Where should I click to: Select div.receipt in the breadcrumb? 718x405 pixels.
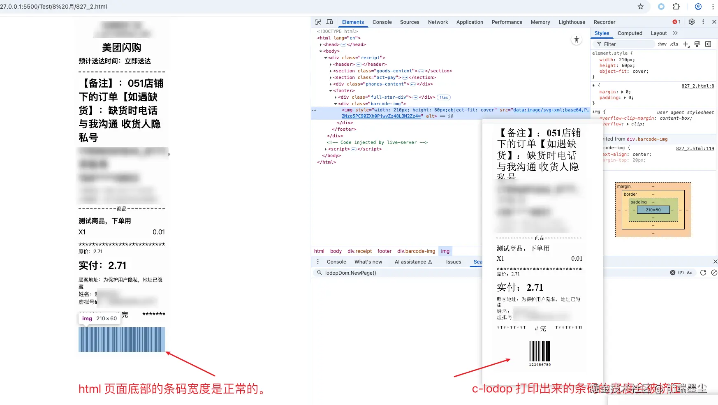pyautogui.click(x=359, y=251)
